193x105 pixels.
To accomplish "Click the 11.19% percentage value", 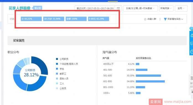I will pyautogui.click(x=131, y=87).
